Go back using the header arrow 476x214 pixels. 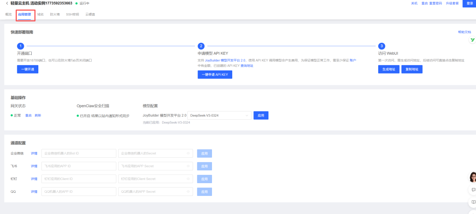[7, 3]
